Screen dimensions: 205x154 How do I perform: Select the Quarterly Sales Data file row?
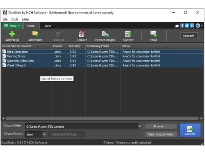click(x=102, y=61)
